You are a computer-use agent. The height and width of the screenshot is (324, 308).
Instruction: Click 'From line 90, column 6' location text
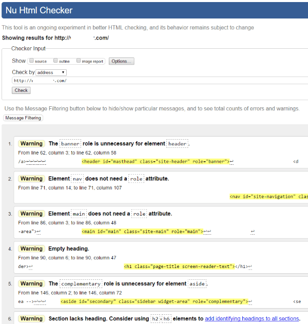pos(67,258)
